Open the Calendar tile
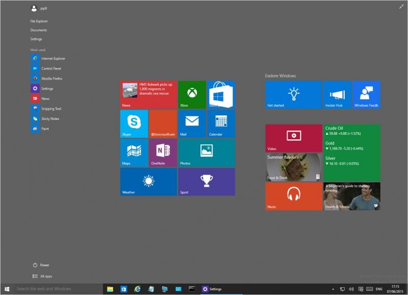The height and width of the screenshot is (295, 408). 221,124
